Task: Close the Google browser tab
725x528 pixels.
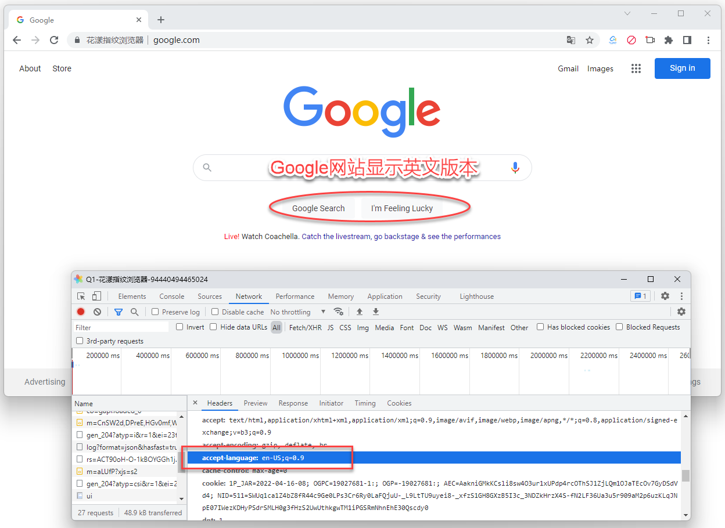Action: 139,20
